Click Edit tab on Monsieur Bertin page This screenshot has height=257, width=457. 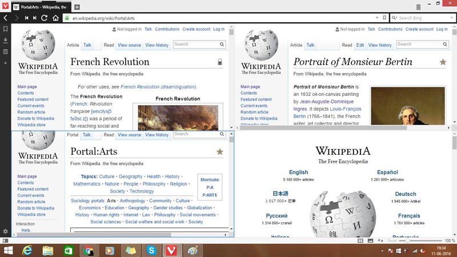(x=360, y=45)
